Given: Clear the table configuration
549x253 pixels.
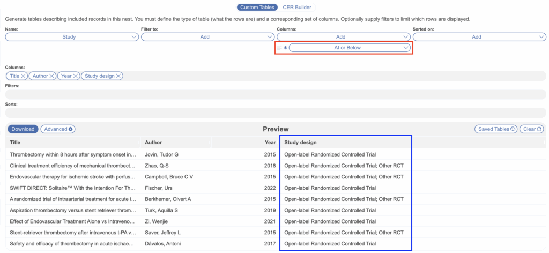Looking at the screenshot, I should point(532,129).
